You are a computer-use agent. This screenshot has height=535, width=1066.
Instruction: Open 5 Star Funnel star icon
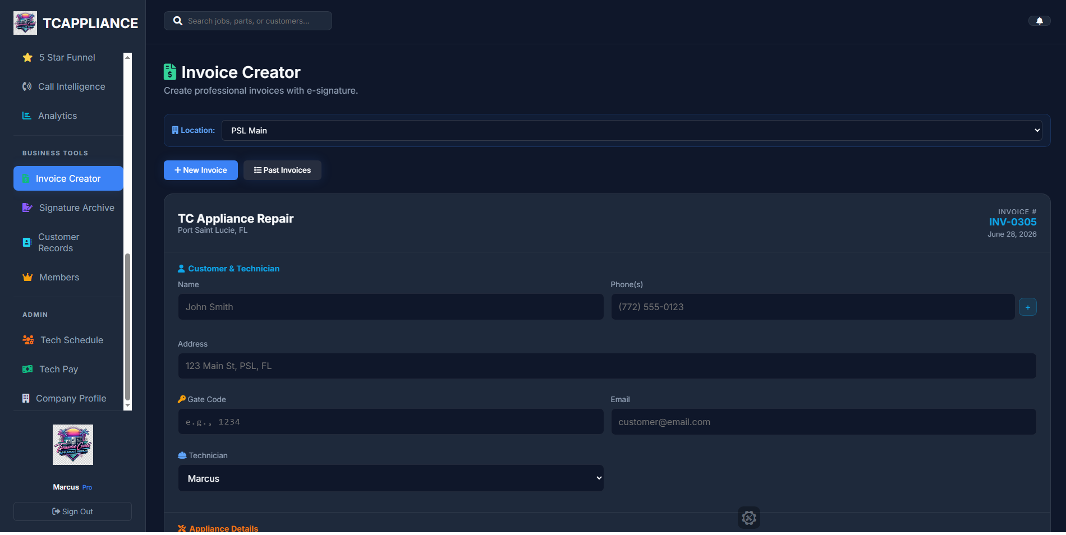point(27,57)
